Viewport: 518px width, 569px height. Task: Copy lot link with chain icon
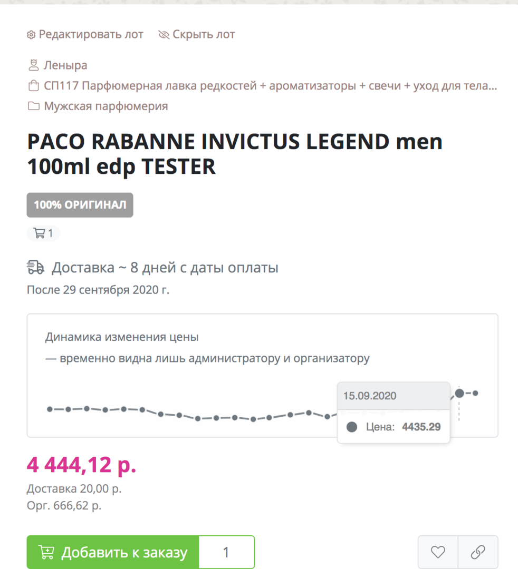(478, 552)
